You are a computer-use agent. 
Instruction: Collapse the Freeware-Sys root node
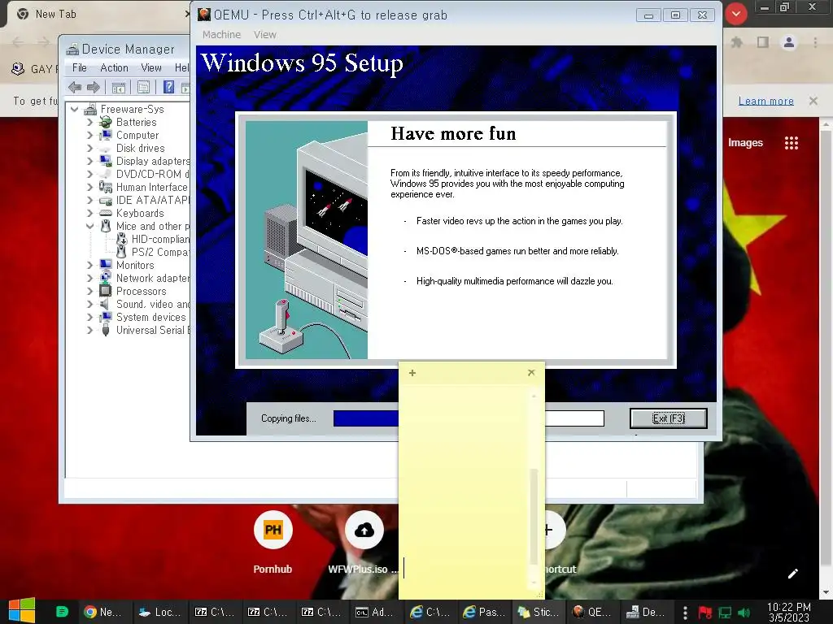tap(74, 110)
